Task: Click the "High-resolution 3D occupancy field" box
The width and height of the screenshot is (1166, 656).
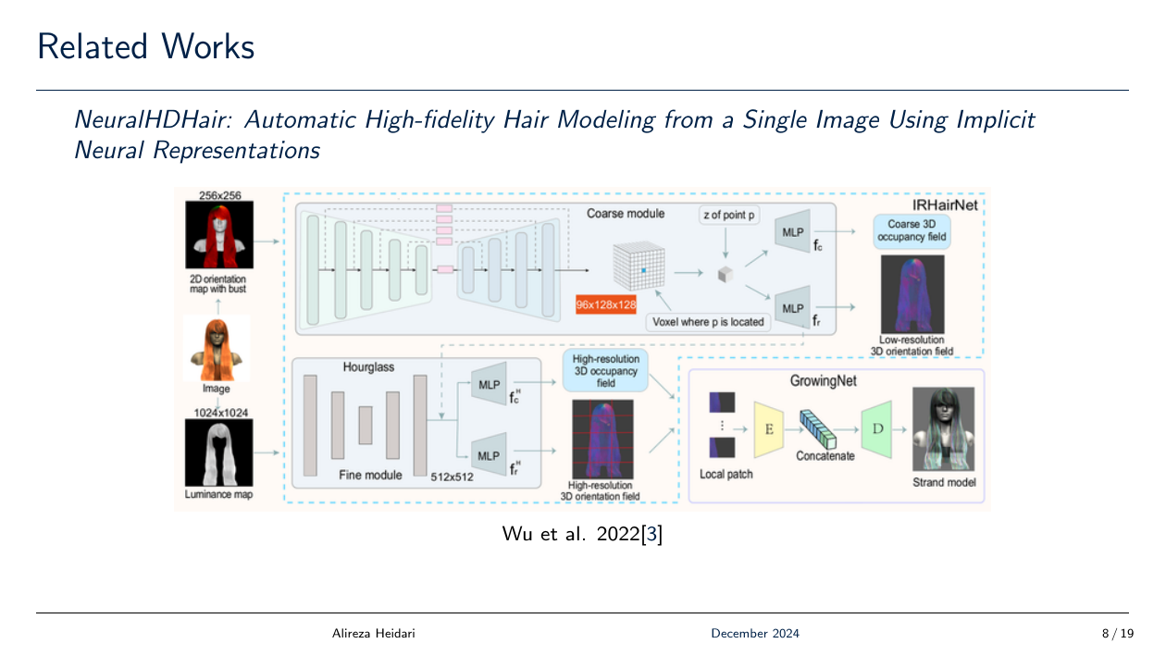Action: [x=605, y=371]
